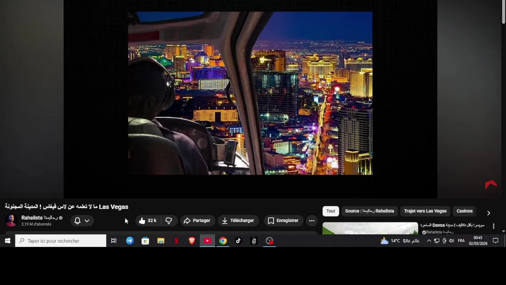Open the Windows notification center

pos(495,241)
